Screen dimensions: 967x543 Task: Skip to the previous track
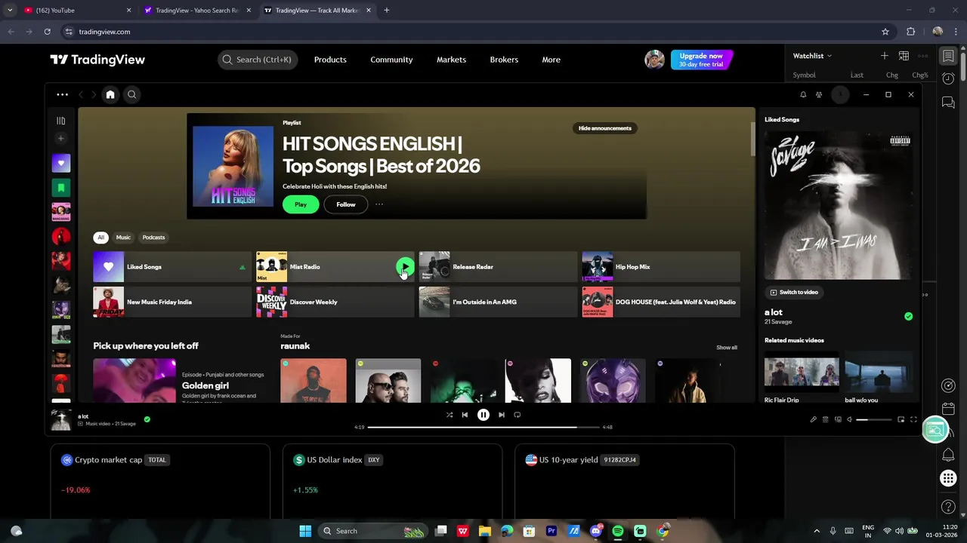tap(465, 415)
